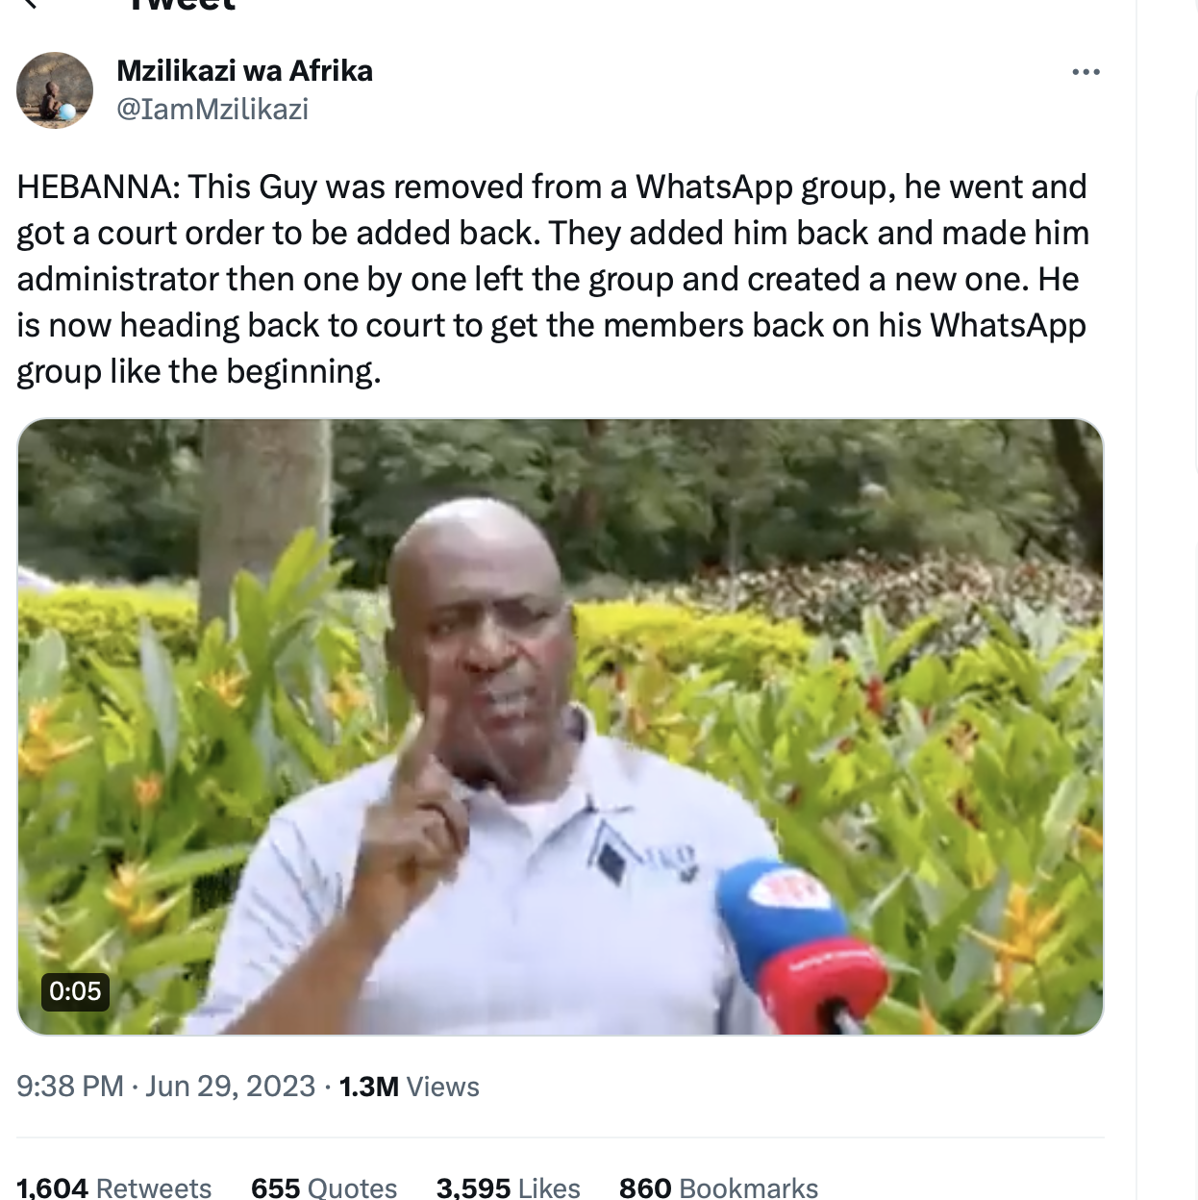
Task: Open the three-dot more options menu
Action: click(x=1086, y=72)
